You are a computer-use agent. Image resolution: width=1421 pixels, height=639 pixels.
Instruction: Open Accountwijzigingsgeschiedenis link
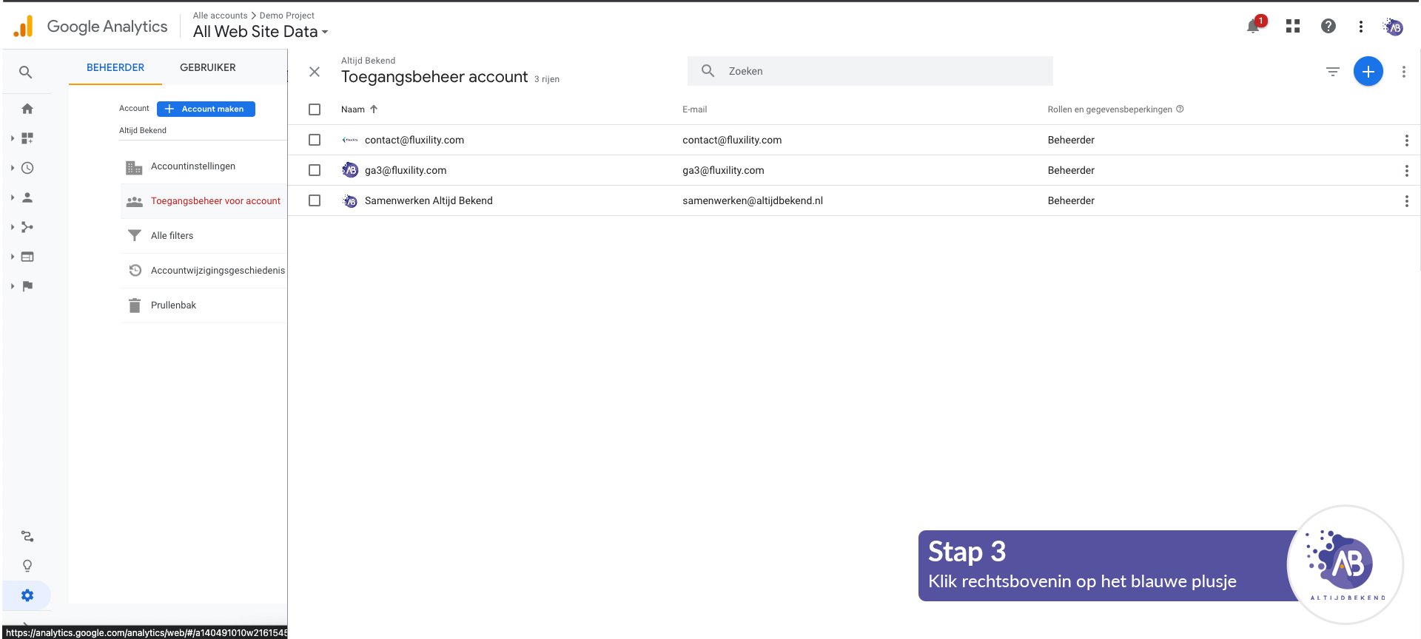click(x=217, y=271)
